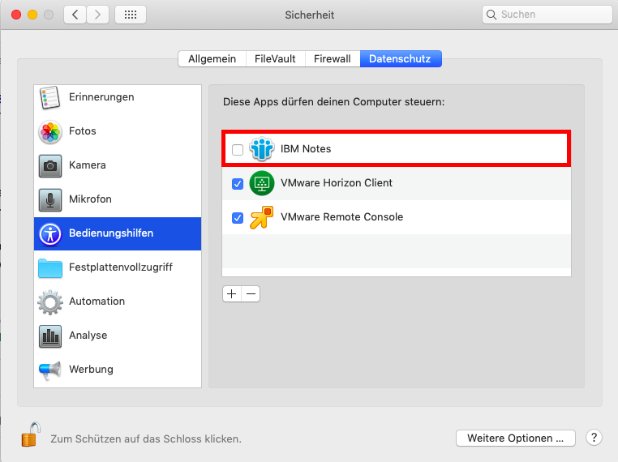Click the lock icon to protect settings
The height and width of the screenshot is (462, 618).
click(x=31, y=434)
